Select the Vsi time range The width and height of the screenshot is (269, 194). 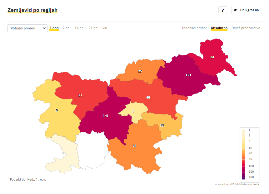[x=104, y=28]
